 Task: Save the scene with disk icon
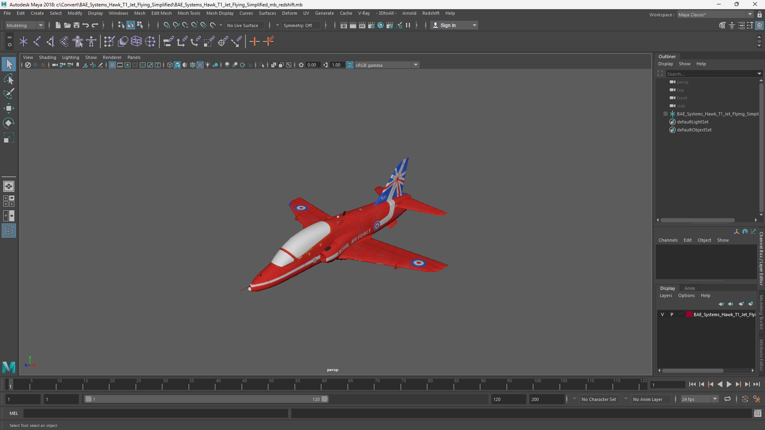pyautogui.click(x=76, y=25)
